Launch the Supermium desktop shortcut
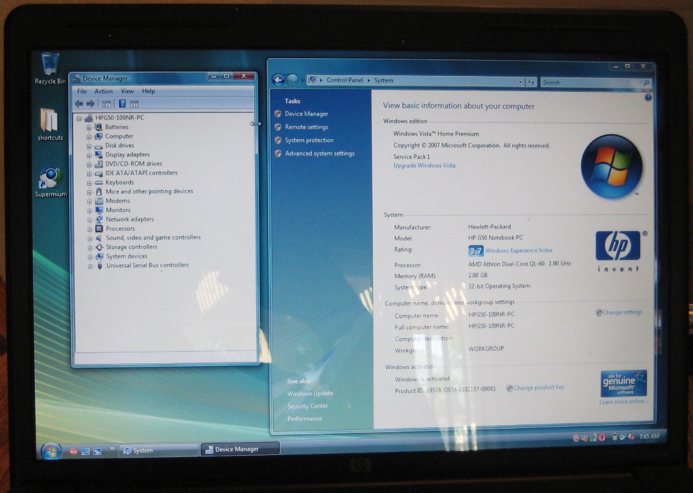693x493 pixels. tap(51, 182)
